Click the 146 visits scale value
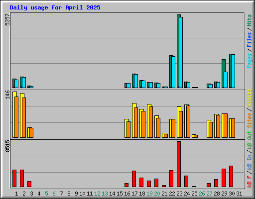Screen dimensions: 255x199 [x=7, y=95]
